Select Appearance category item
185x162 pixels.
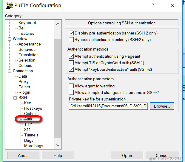(x=30, y=44)
